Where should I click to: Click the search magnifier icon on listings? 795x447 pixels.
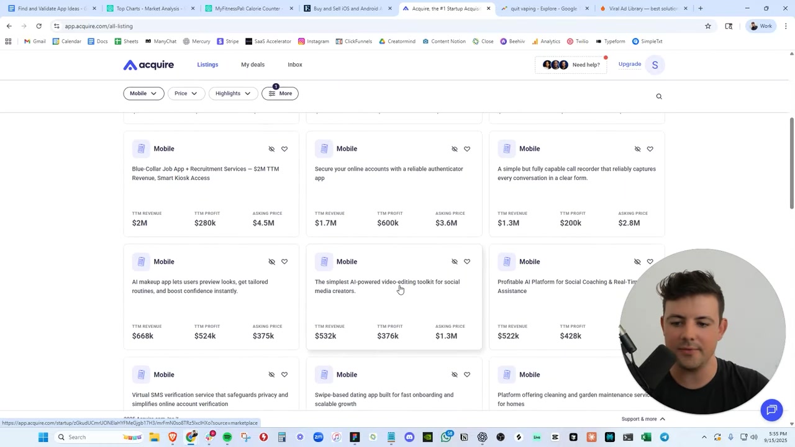659,96
